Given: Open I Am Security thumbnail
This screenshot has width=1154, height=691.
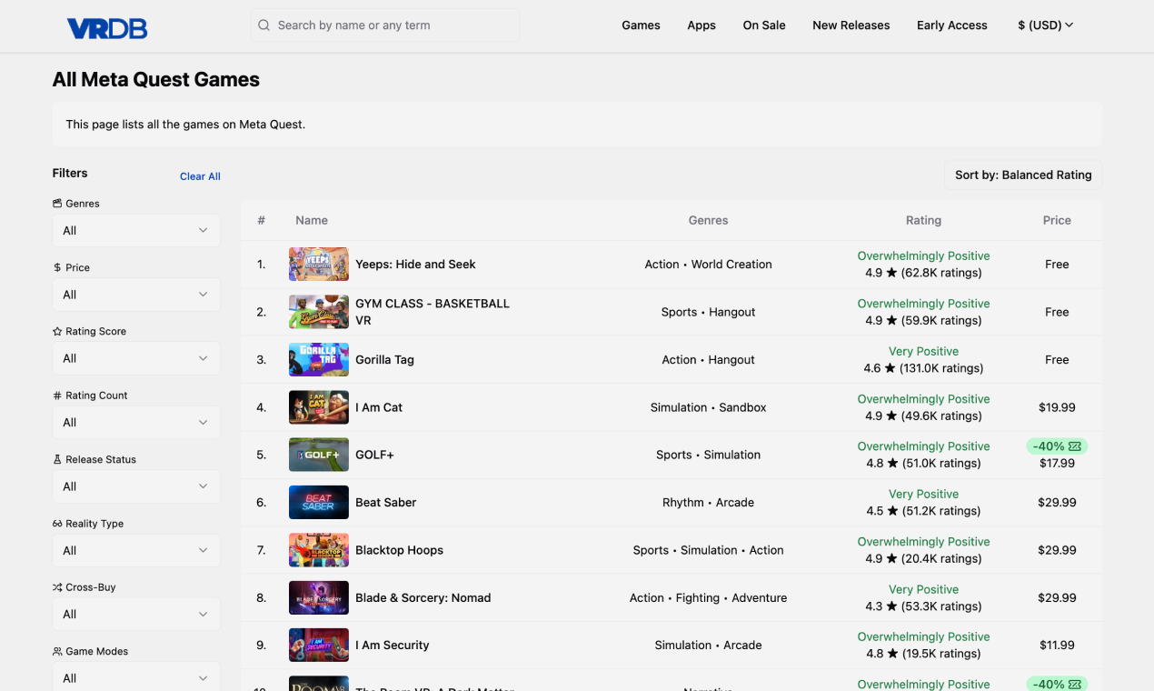Looking at the screenshot, I should [319, 645].
